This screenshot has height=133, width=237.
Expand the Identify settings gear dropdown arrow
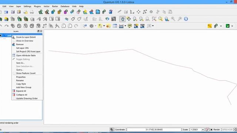point(96,26)
